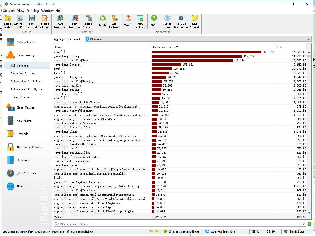Open the Class View Filters history dropdown
This screenshot has height=236, width=315.
(x=304, y=224)
